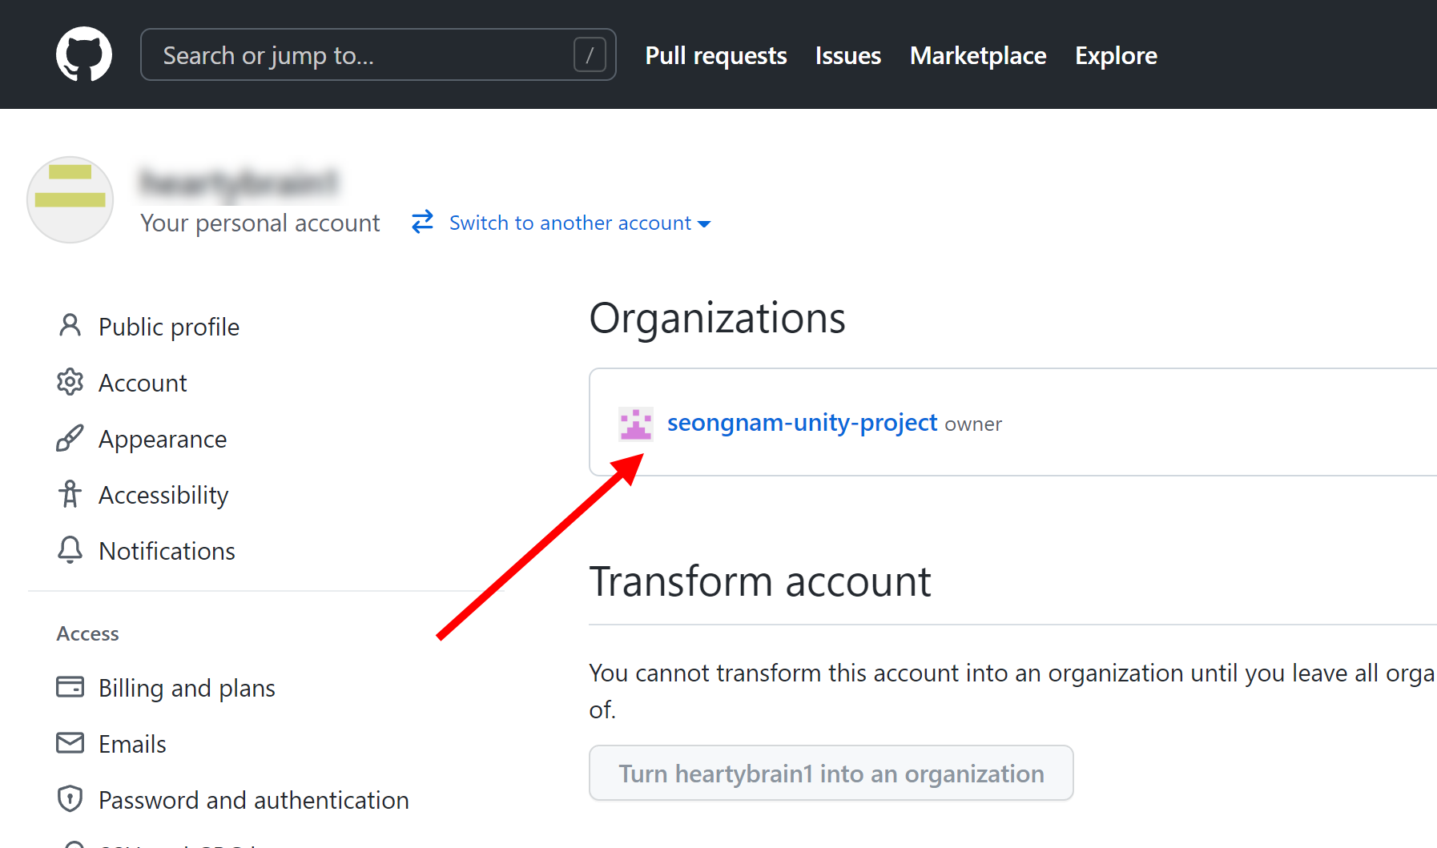Click the Account gear icon
The width and height of the screenshot is (1437, 848).
click(x=70, y=382)
